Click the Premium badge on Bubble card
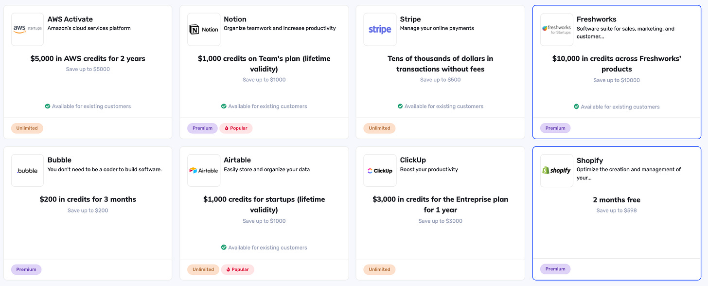The height and width of the screenshot is (286, 708). 26,269
